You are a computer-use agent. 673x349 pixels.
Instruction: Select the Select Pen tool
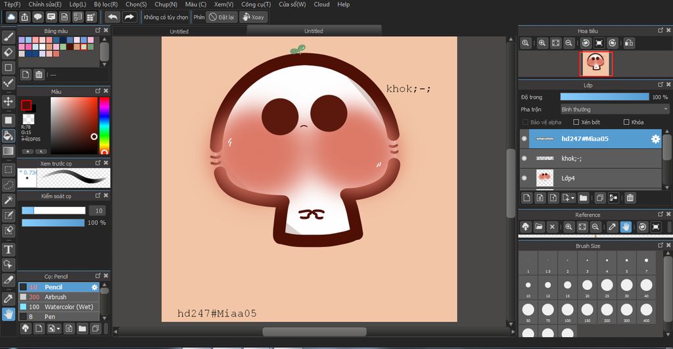coord(8,216)
